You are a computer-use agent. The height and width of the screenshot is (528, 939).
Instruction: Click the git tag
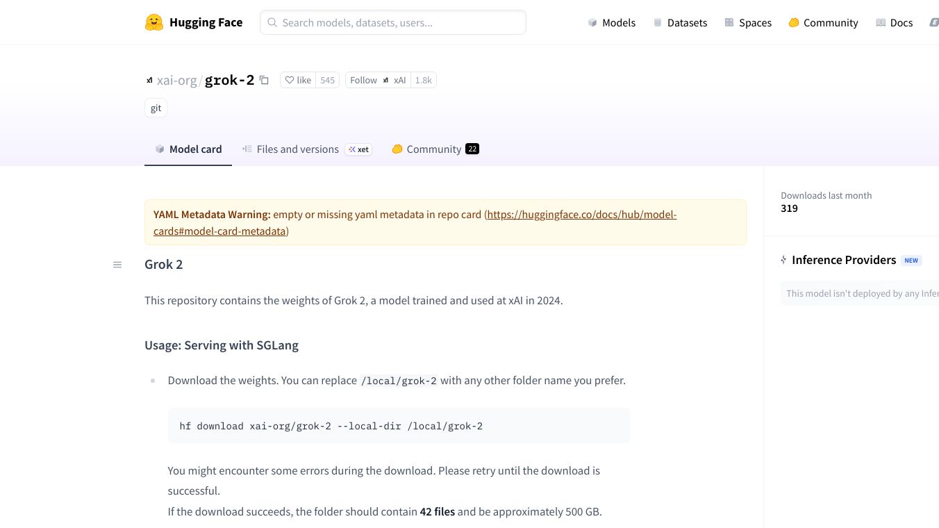click(156, 108)
